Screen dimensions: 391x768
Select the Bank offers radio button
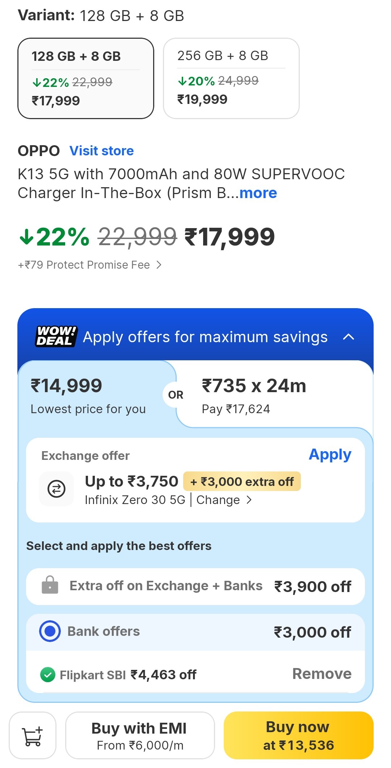click(x=50, y=631)
